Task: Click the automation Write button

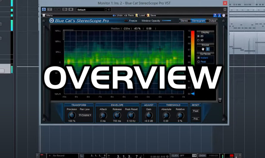Action: pyautogui.click(x=59, y=10)
